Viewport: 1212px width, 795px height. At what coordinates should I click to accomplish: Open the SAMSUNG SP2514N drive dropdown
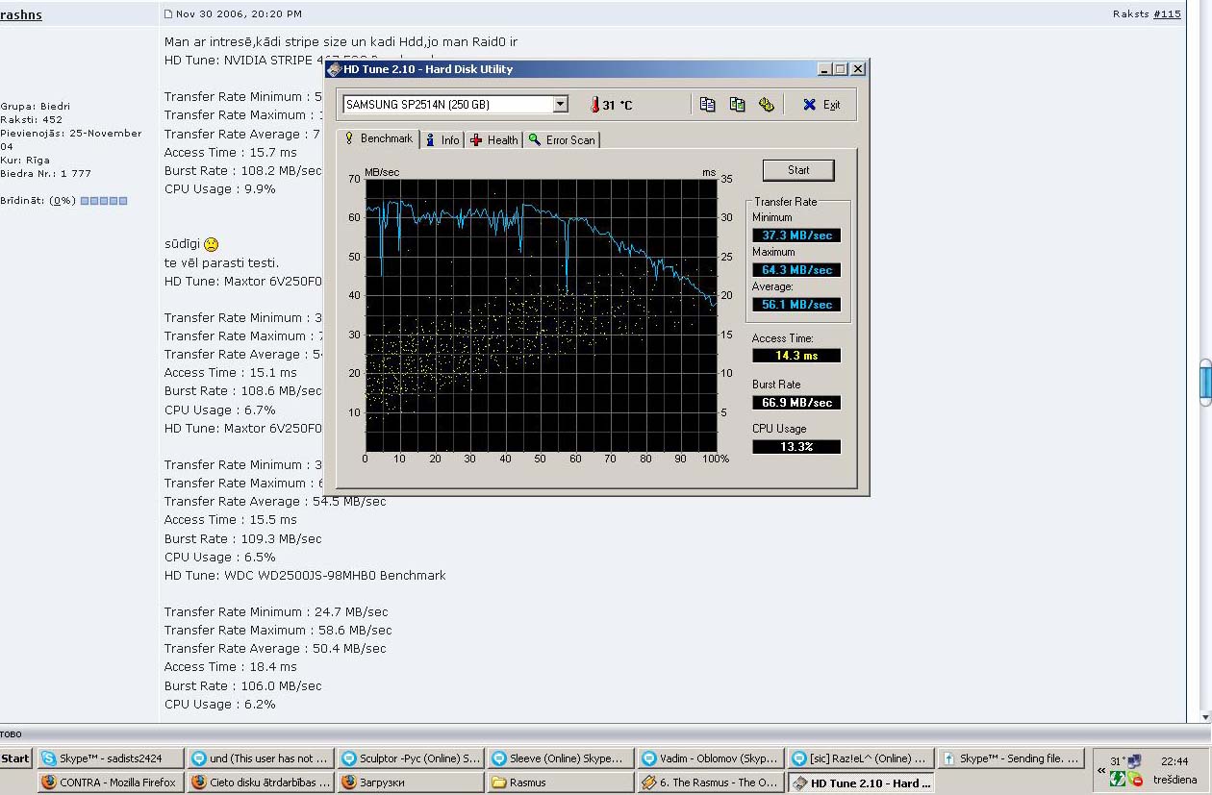coord(561,104)
